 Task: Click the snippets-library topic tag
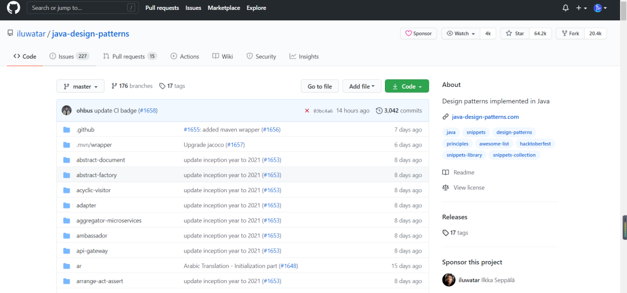point(464,155)
